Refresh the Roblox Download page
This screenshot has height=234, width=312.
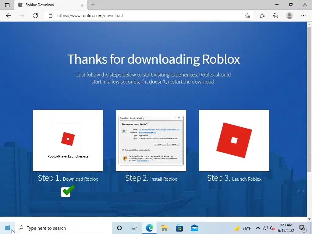(35, 16)
